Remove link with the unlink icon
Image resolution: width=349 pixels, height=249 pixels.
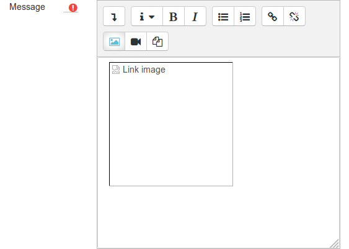[x=294, y=17]
